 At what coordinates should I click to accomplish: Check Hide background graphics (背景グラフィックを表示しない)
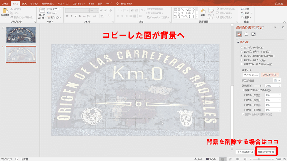click(241, 64)
